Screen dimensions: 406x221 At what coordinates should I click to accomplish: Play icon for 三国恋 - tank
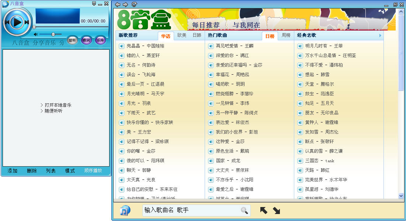[x=300, y=161]
